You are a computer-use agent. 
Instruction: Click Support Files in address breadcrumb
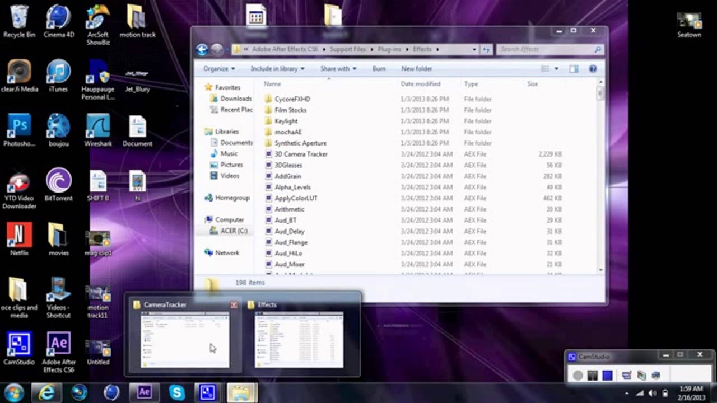coord(347,49)
